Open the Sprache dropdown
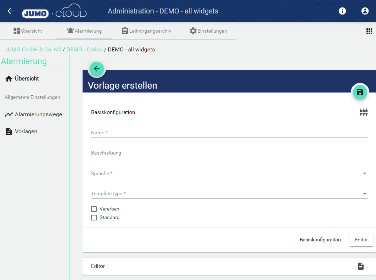The width and height of the screenshot is (376, 280). pyautogui.click(x=229, y=173)
